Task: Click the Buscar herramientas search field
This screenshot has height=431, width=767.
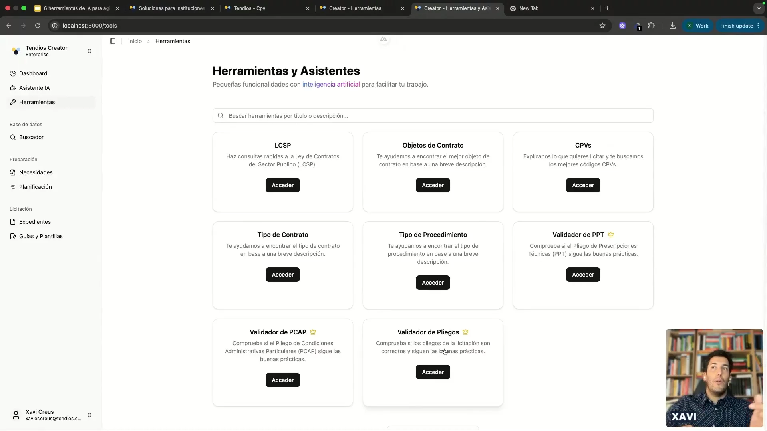Action: [433, 116]
